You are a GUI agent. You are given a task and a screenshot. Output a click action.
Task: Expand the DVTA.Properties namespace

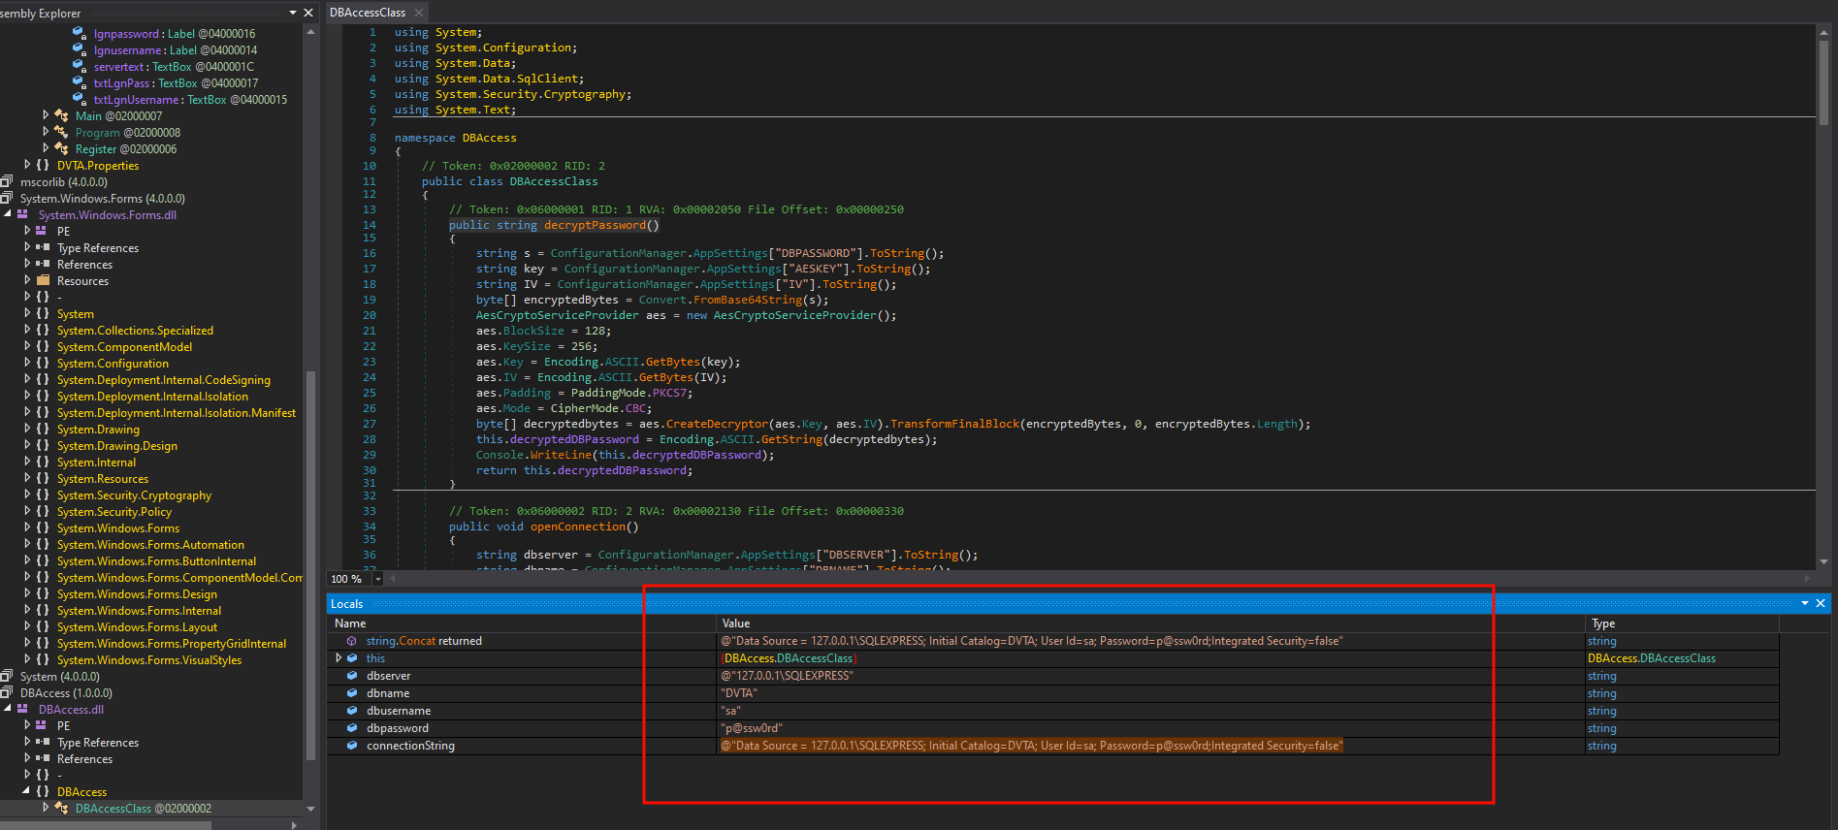point(27,165)
